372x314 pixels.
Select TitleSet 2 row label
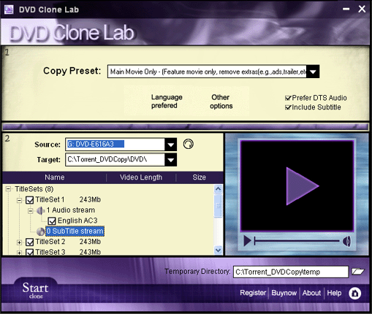pyautogui.click(x=50, y=242)
